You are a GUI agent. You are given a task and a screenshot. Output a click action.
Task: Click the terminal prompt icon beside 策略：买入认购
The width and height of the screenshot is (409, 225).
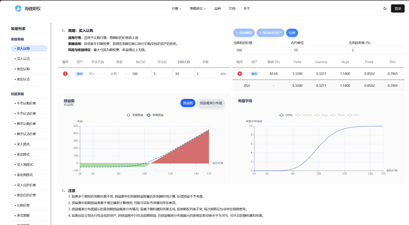coord(63,30)
